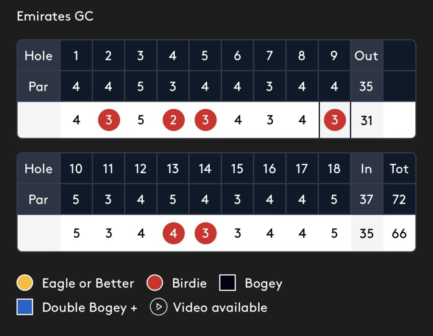Select the birdie score on hole 2
Image resolution: width=433 pixels, height=336 pixels.
pyautogui.click(x=109, y=120)
